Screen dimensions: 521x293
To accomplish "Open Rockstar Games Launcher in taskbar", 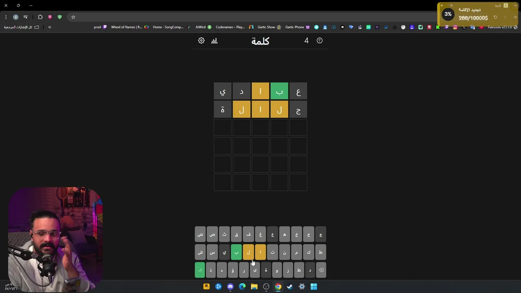I will (x=206, y=286).
